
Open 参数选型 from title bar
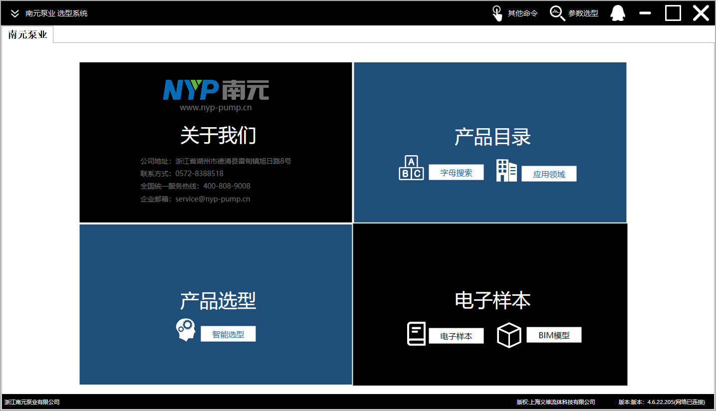(583, 13)
